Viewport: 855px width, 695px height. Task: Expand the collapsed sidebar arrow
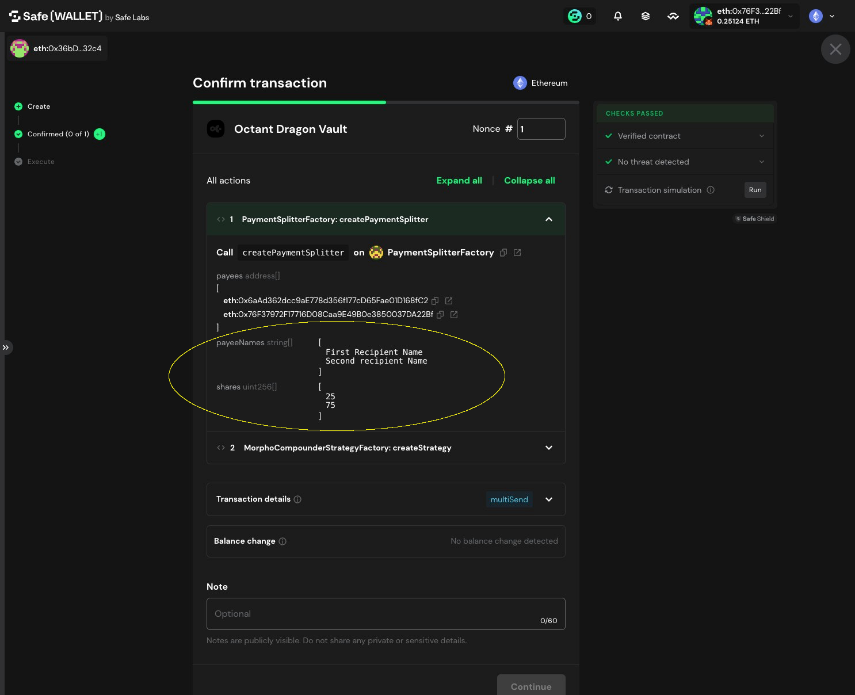[x=6, y=347]
